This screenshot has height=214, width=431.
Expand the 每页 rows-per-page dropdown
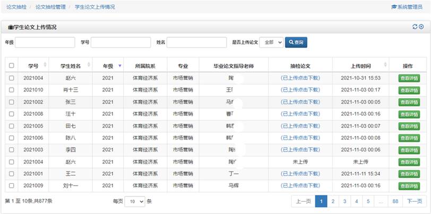[134, 201]
